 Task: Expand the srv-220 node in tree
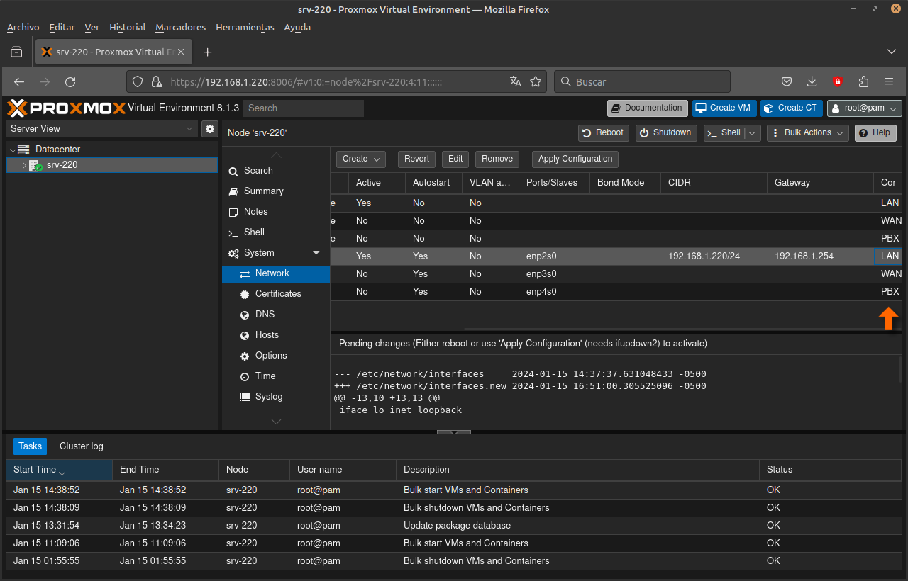point(24,165)
